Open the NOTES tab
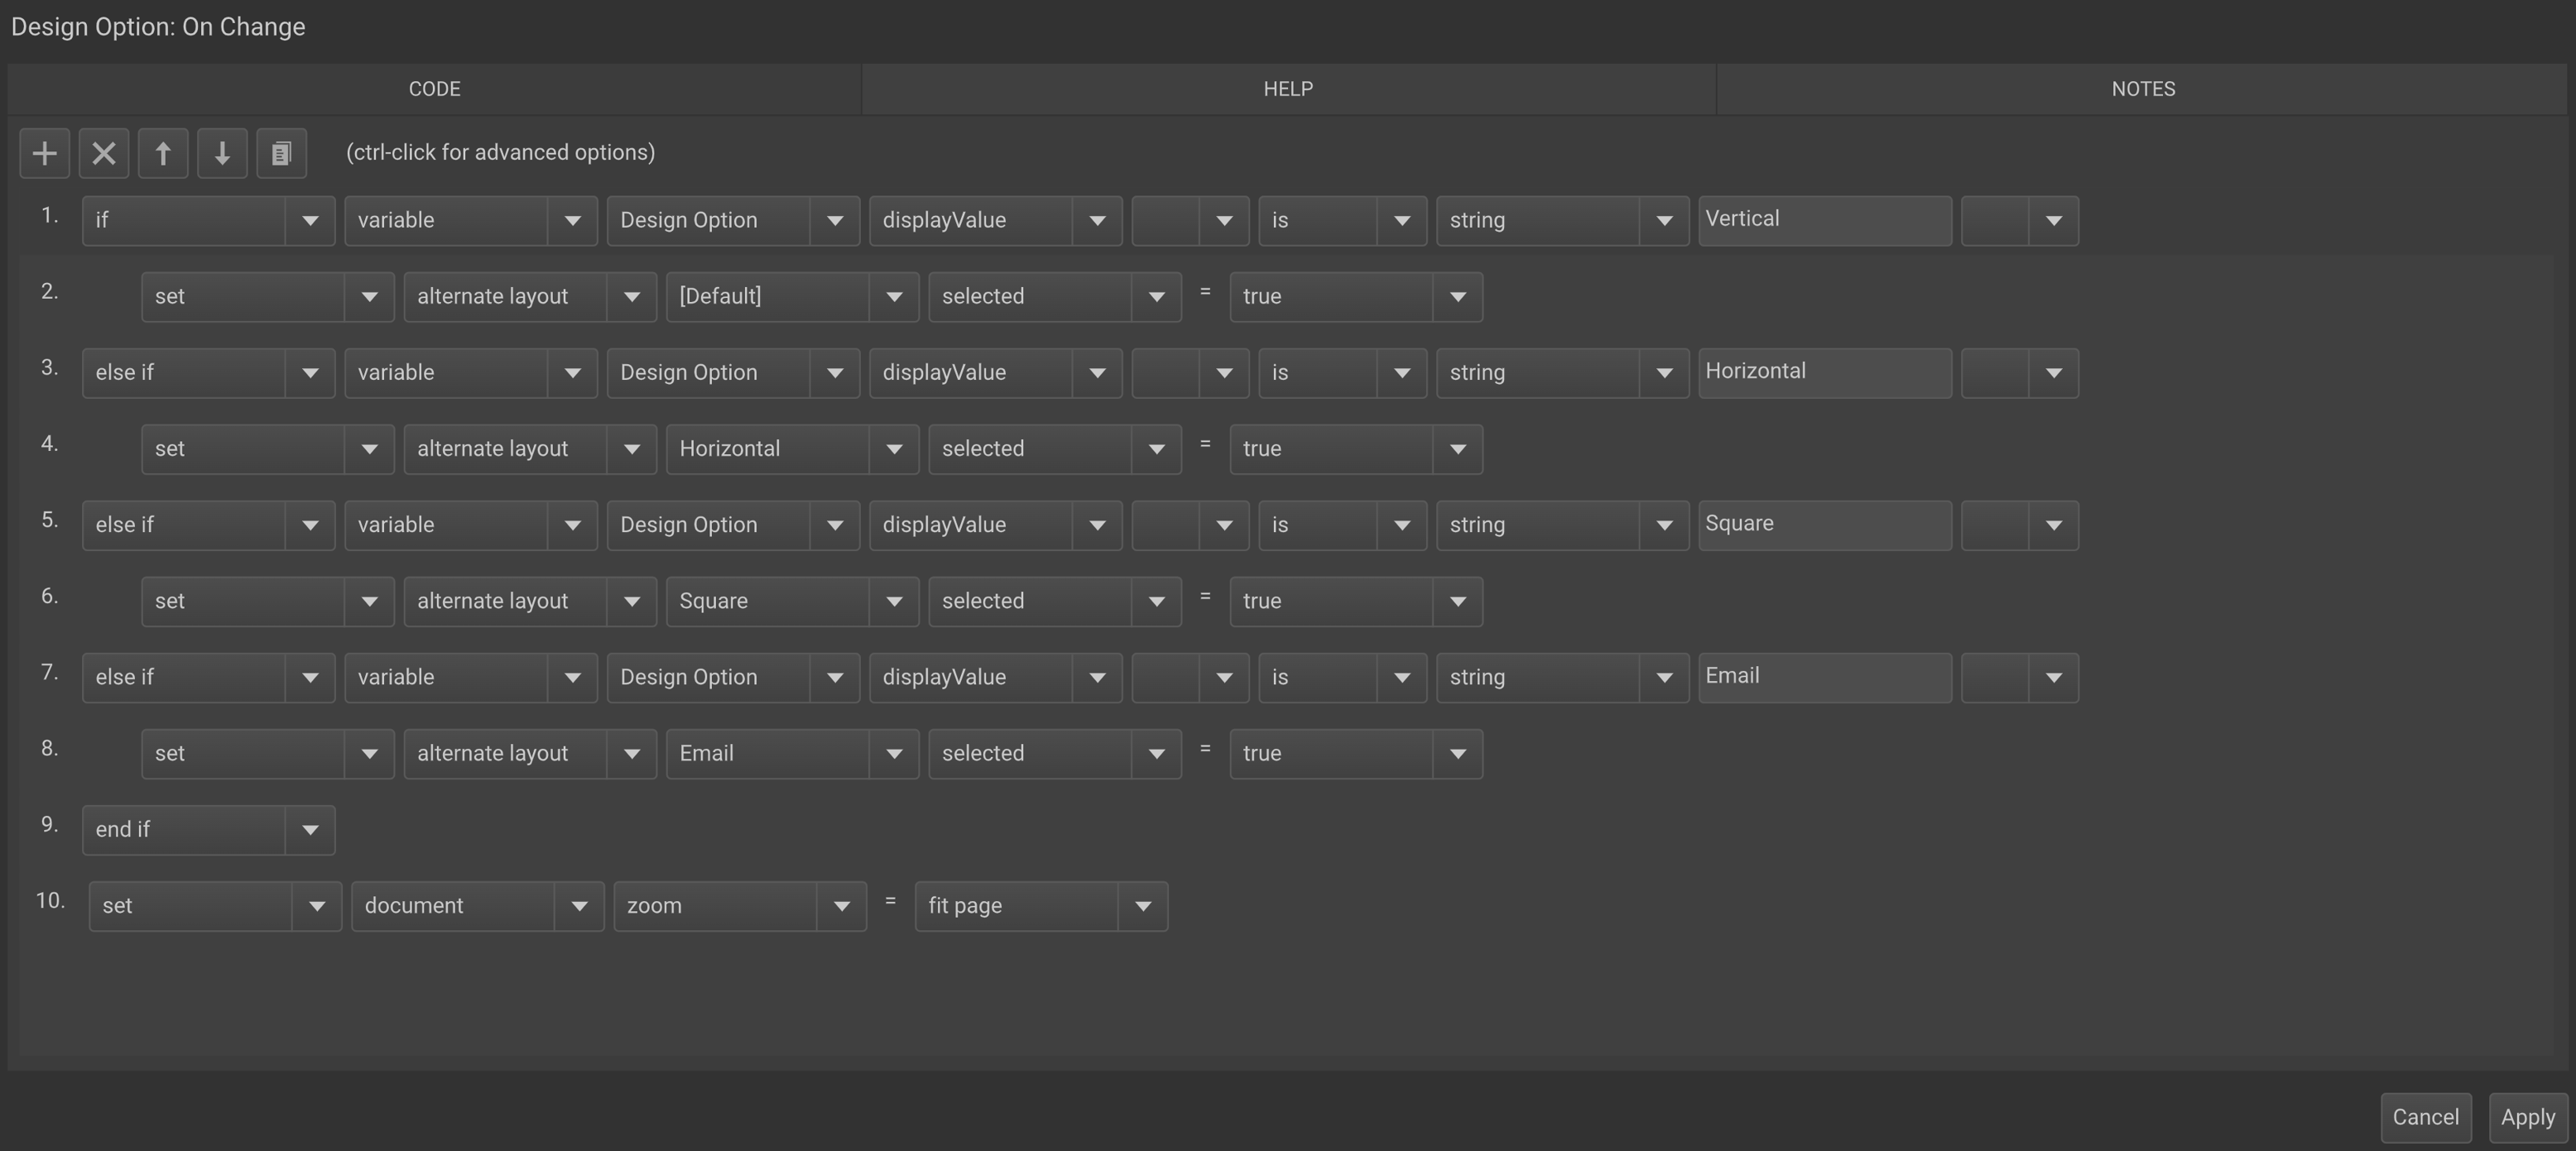The width and height of the screenshot is (2576, 1151). click(x=2142, y=89)
